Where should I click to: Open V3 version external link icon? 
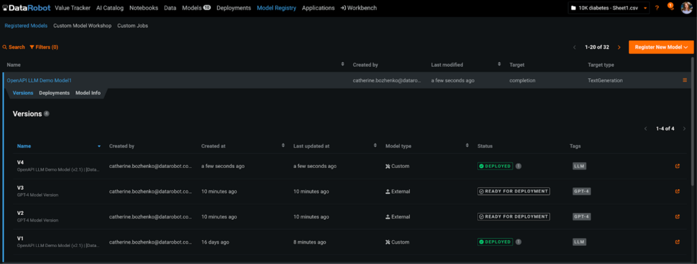(x=677, y=192)
